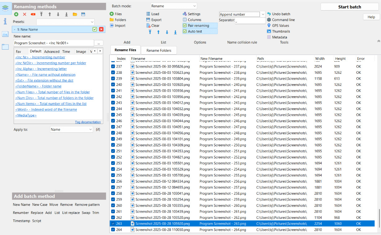381x235 pixels.
Task: Insert the Inc Alpha incrementing letter tag
Action: 41,69
